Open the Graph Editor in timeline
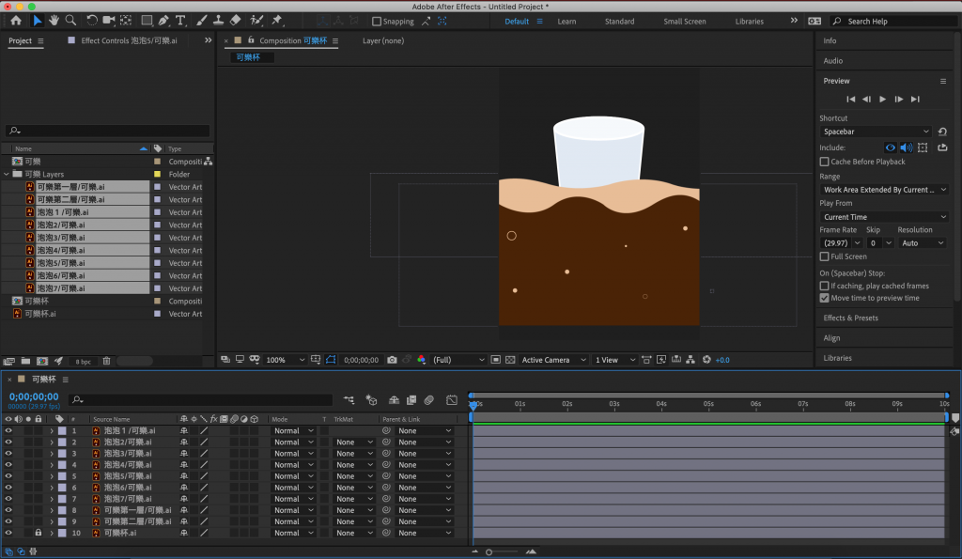The height and width of the screenshot is (559, 962). point(451,400)
